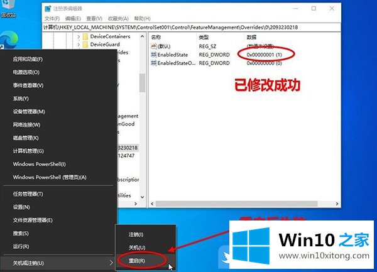The width and height of the screenshot is (377, 272).
Task: Click the Type (类型) column header
Action: point(221,37)
